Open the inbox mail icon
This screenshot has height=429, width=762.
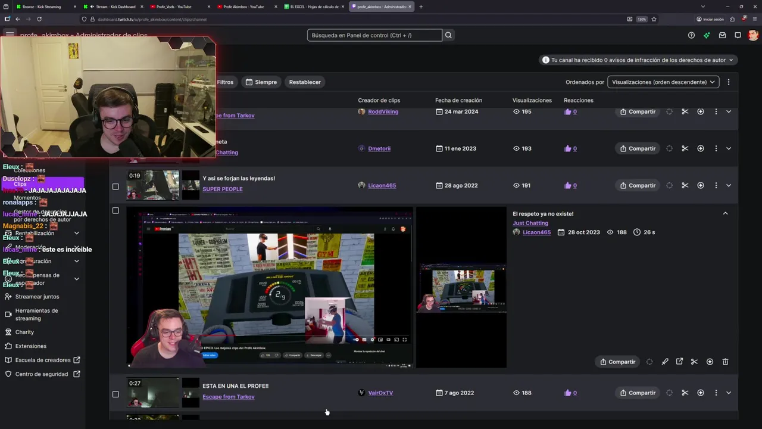722,35
